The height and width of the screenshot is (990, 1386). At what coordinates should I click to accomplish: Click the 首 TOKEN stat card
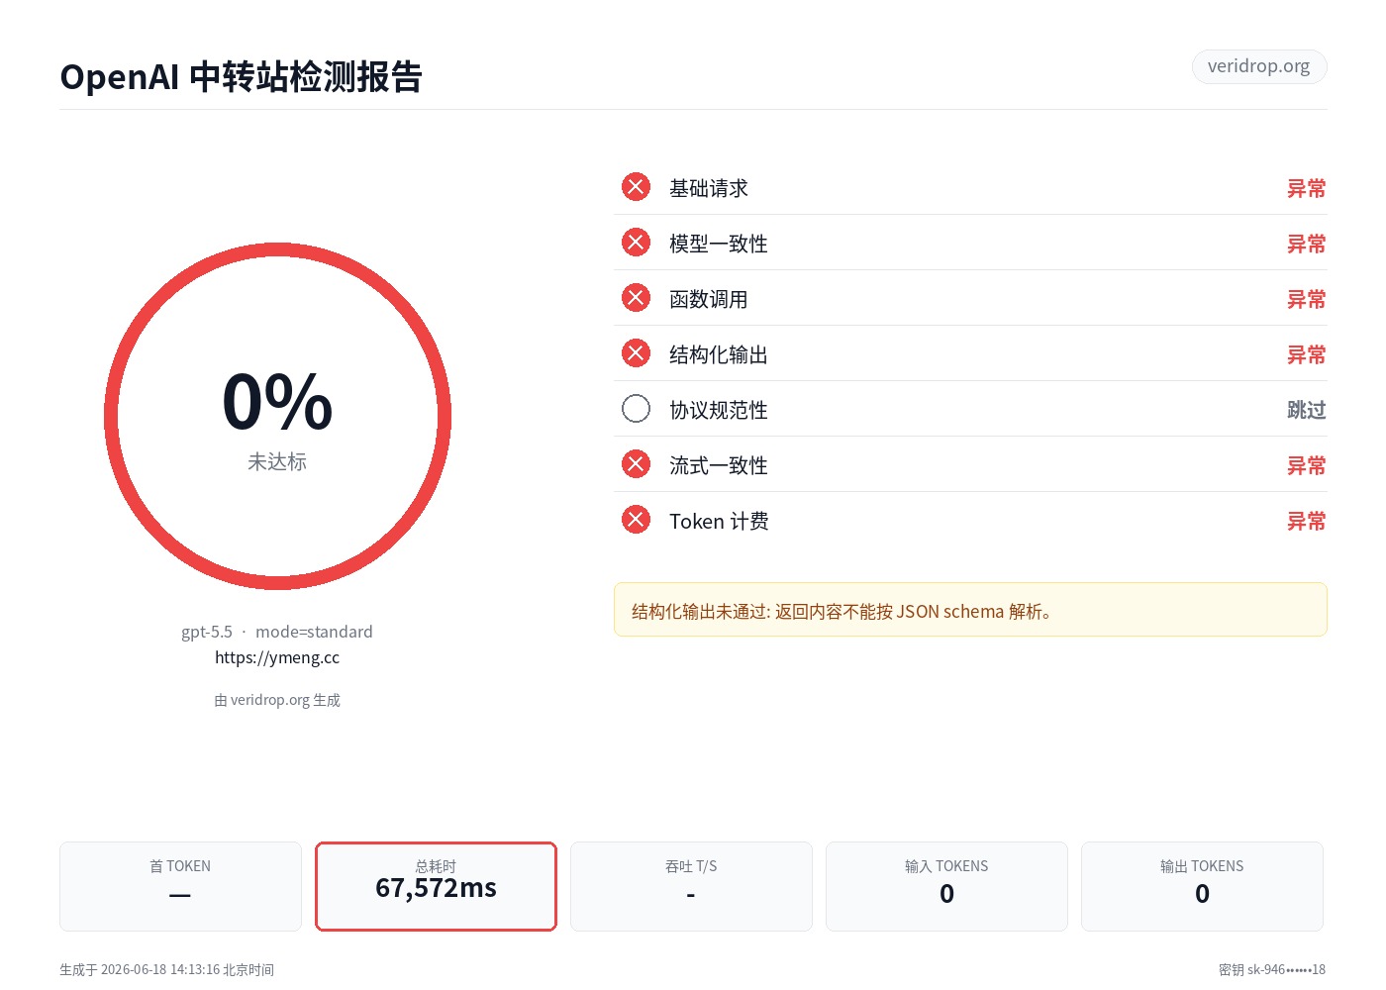click(x=180, y=886)
